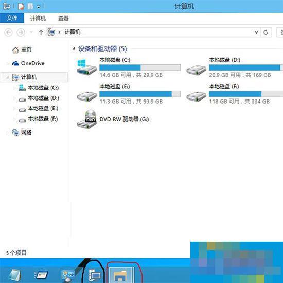Click the DVD RW 驱动器 (G:) label
283x283 pixels.
click(124, 119)
